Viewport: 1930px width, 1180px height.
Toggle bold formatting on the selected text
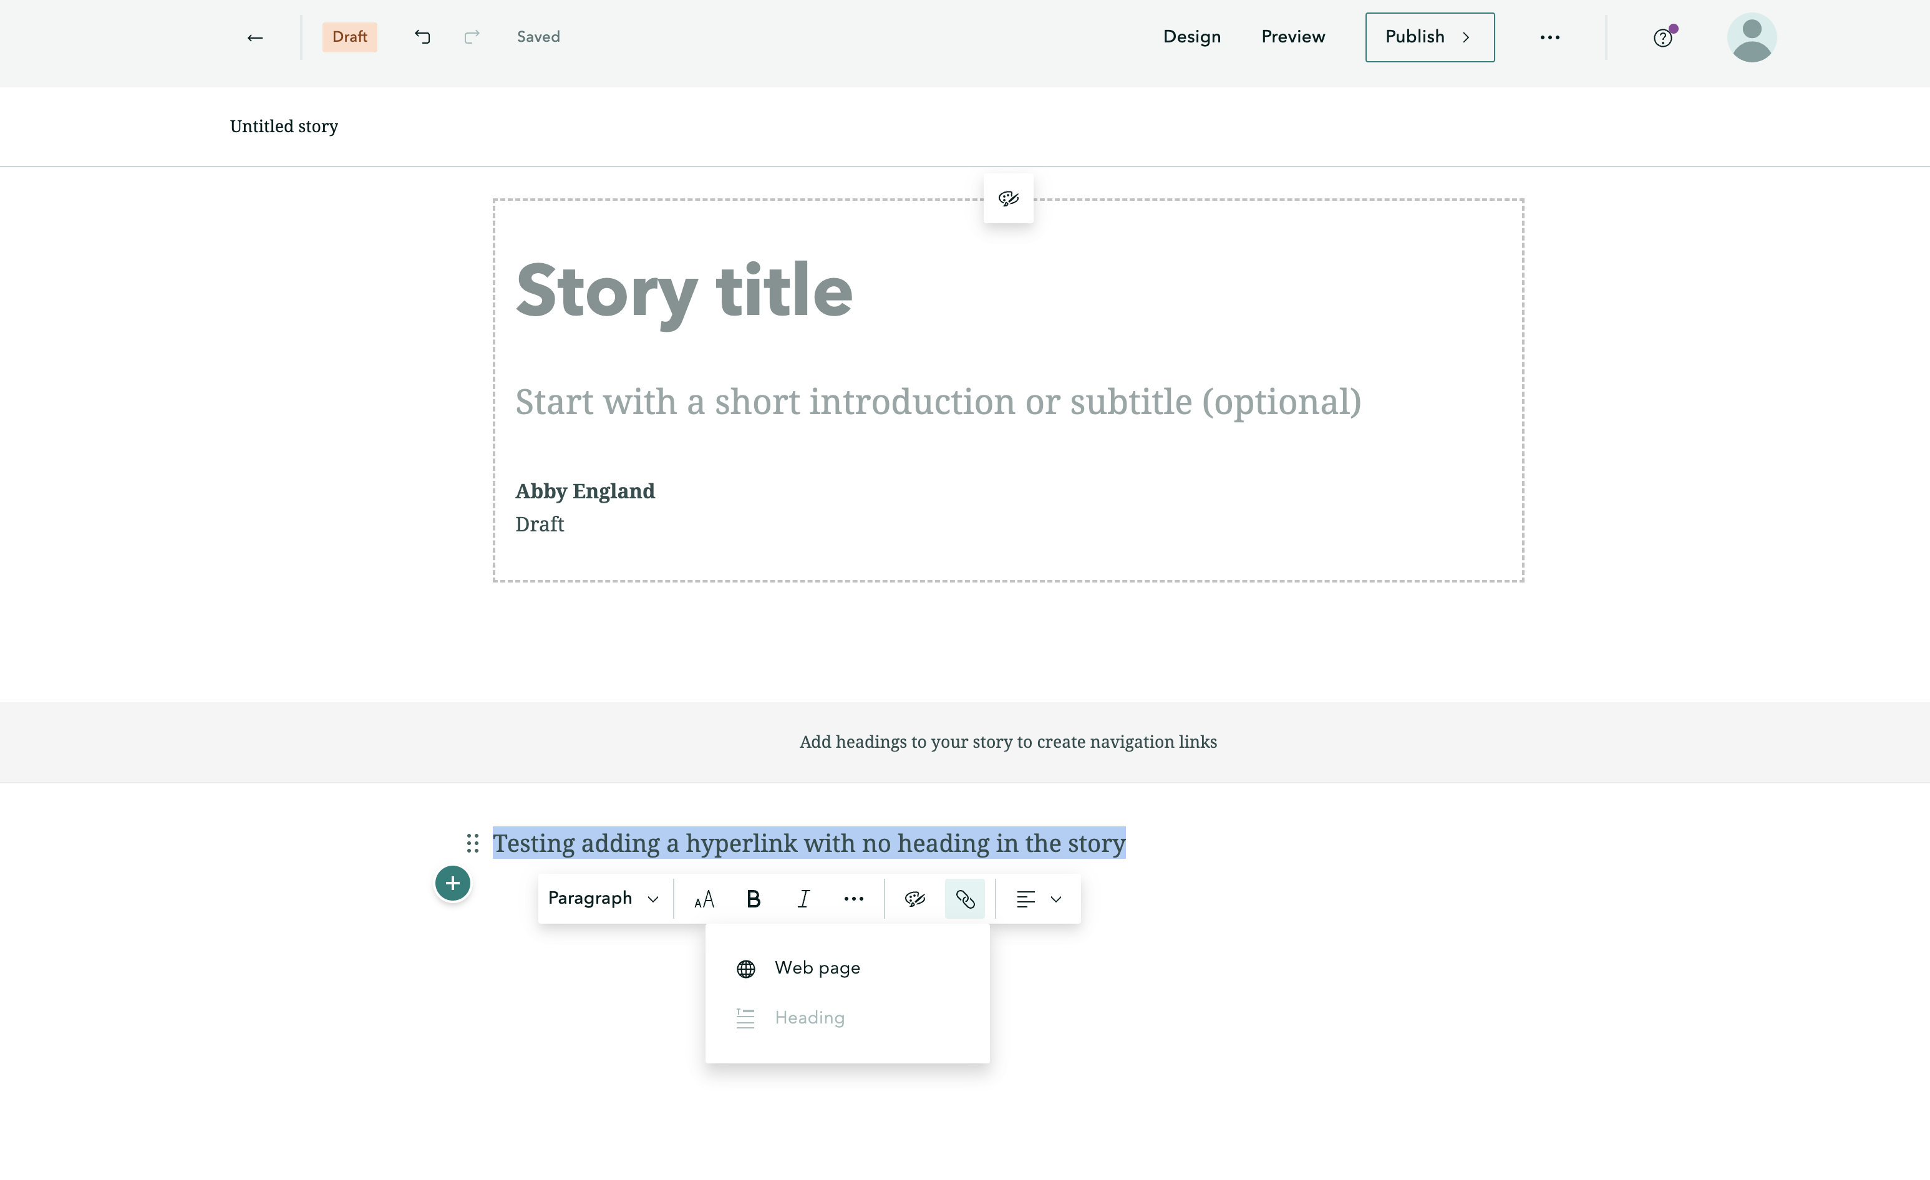pyautogui.click(x=753, y=898)
